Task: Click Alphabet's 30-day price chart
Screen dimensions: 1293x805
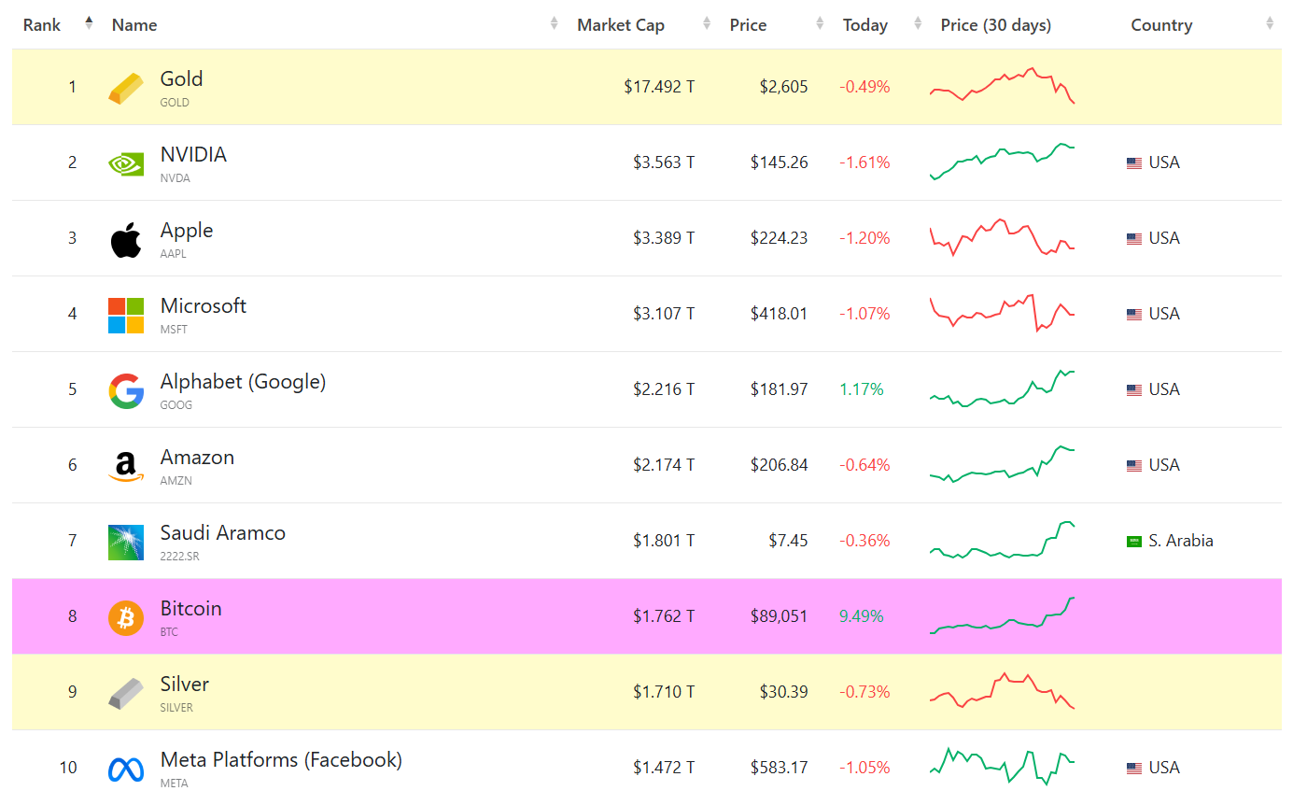Action: pyautogui.click(x=1002, y=388)
